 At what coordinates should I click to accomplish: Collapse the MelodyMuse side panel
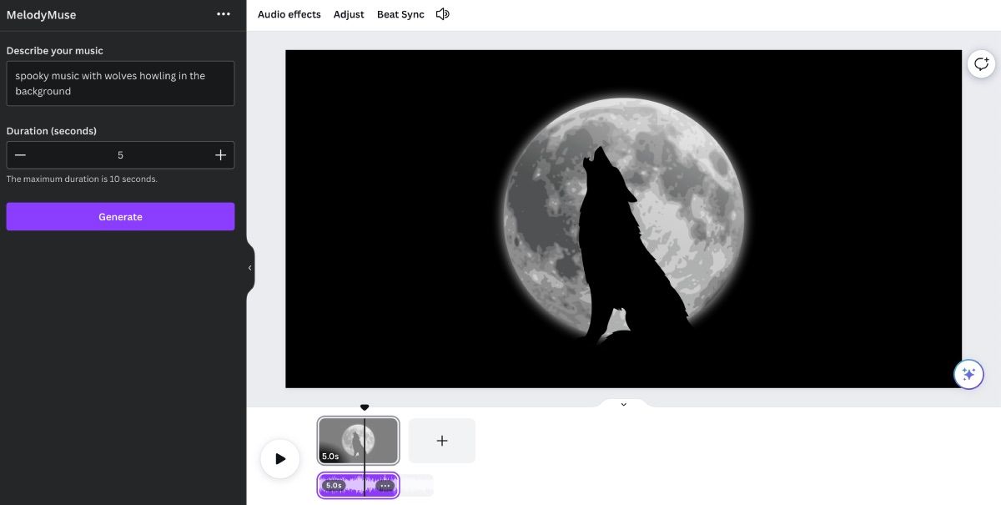tap(249, 267)
